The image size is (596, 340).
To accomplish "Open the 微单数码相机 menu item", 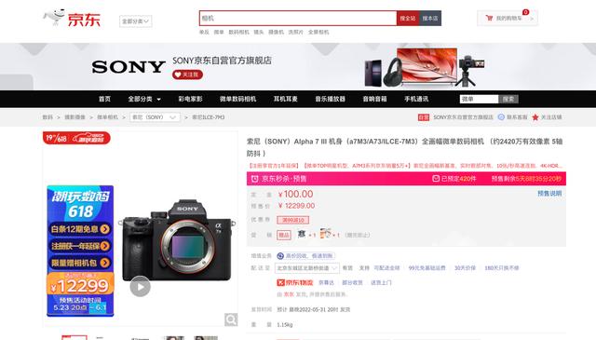I will [238, 99].
